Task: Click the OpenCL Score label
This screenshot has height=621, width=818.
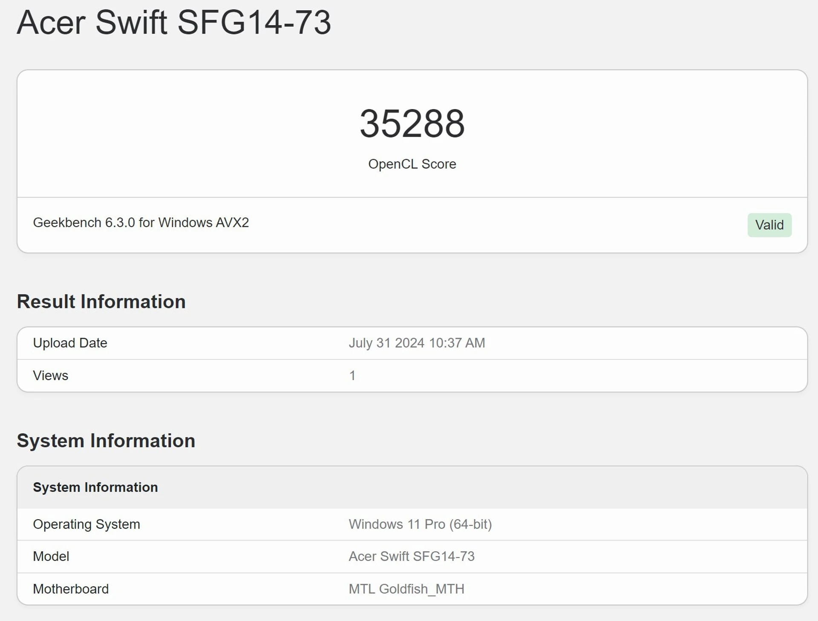Action: click(412, 164)
